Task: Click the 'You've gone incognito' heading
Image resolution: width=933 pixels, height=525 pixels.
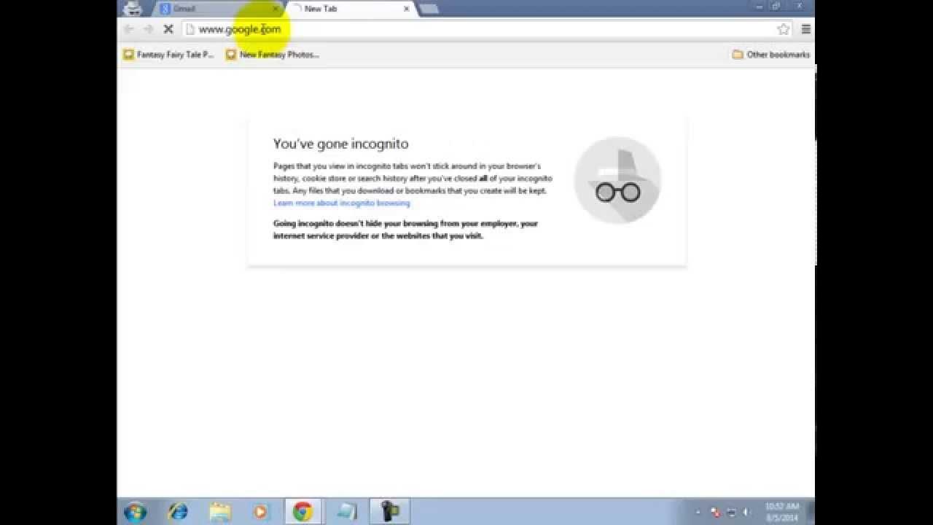Action: point(340,144)
